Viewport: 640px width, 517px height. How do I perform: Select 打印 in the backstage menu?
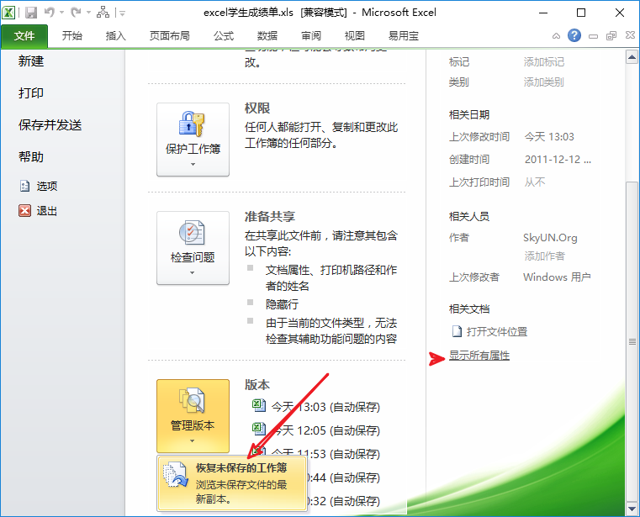(x=31, y=93)
